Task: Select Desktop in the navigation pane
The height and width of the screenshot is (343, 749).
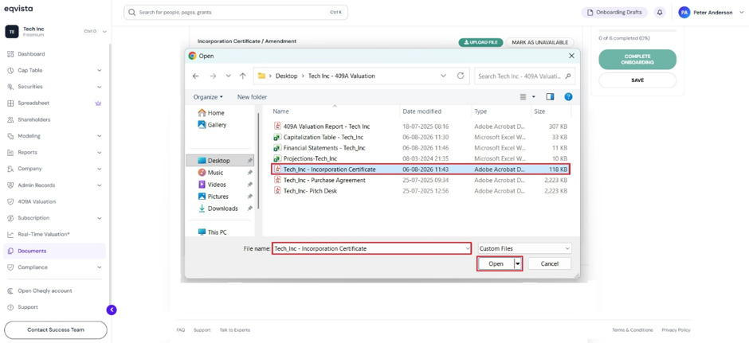Action: coord(220,161)
